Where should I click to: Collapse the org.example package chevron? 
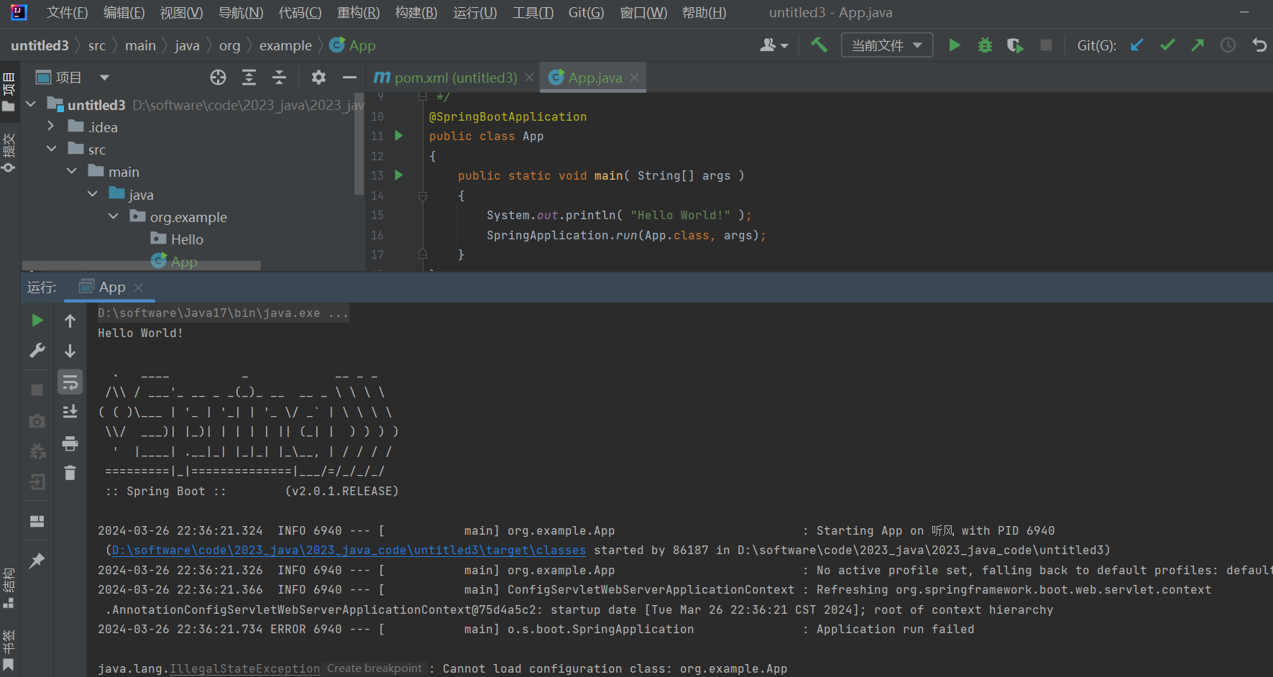[x=114, y=216]
